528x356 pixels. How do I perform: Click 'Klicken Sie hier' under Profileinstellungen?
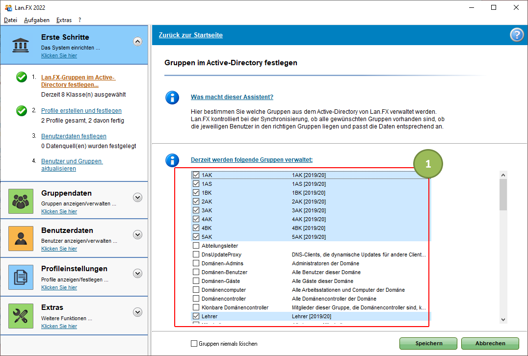point(59,287)
